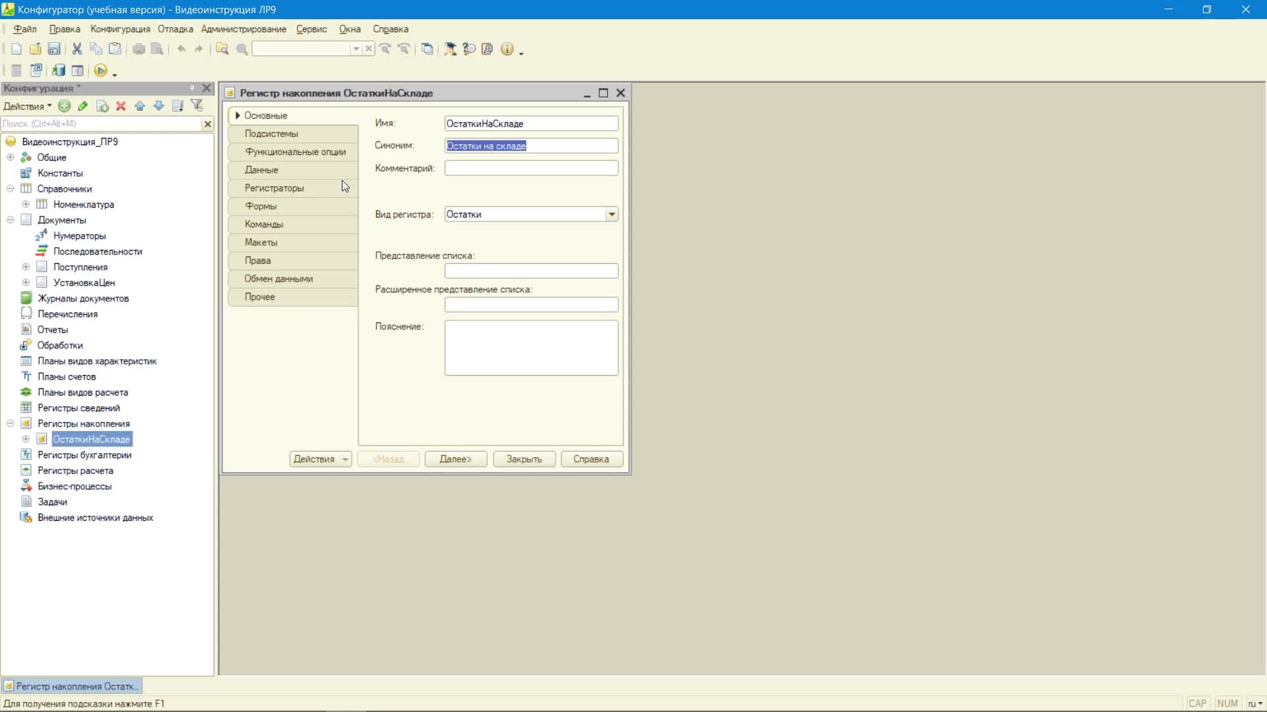The image size is (1267, 712).
Task: Click the Save configuration floppy icon
Action: pyautogui.click(x=54, y=49)
